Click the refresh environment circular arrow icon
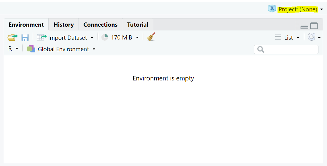 coord(311,37)
